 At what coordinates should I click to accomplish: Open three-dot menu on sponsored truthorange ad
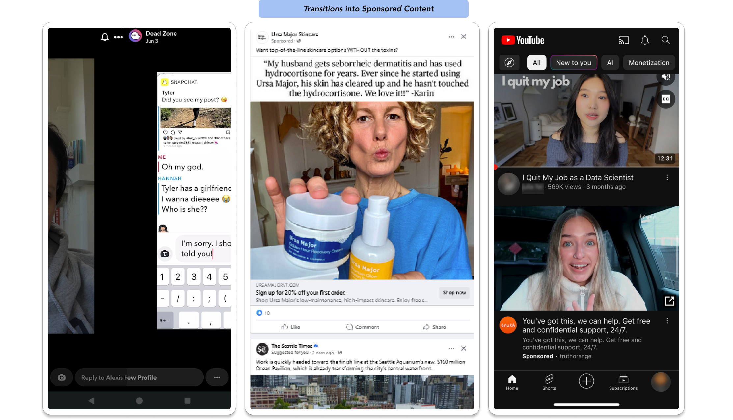pyautogui.click(x=667, y=321)
